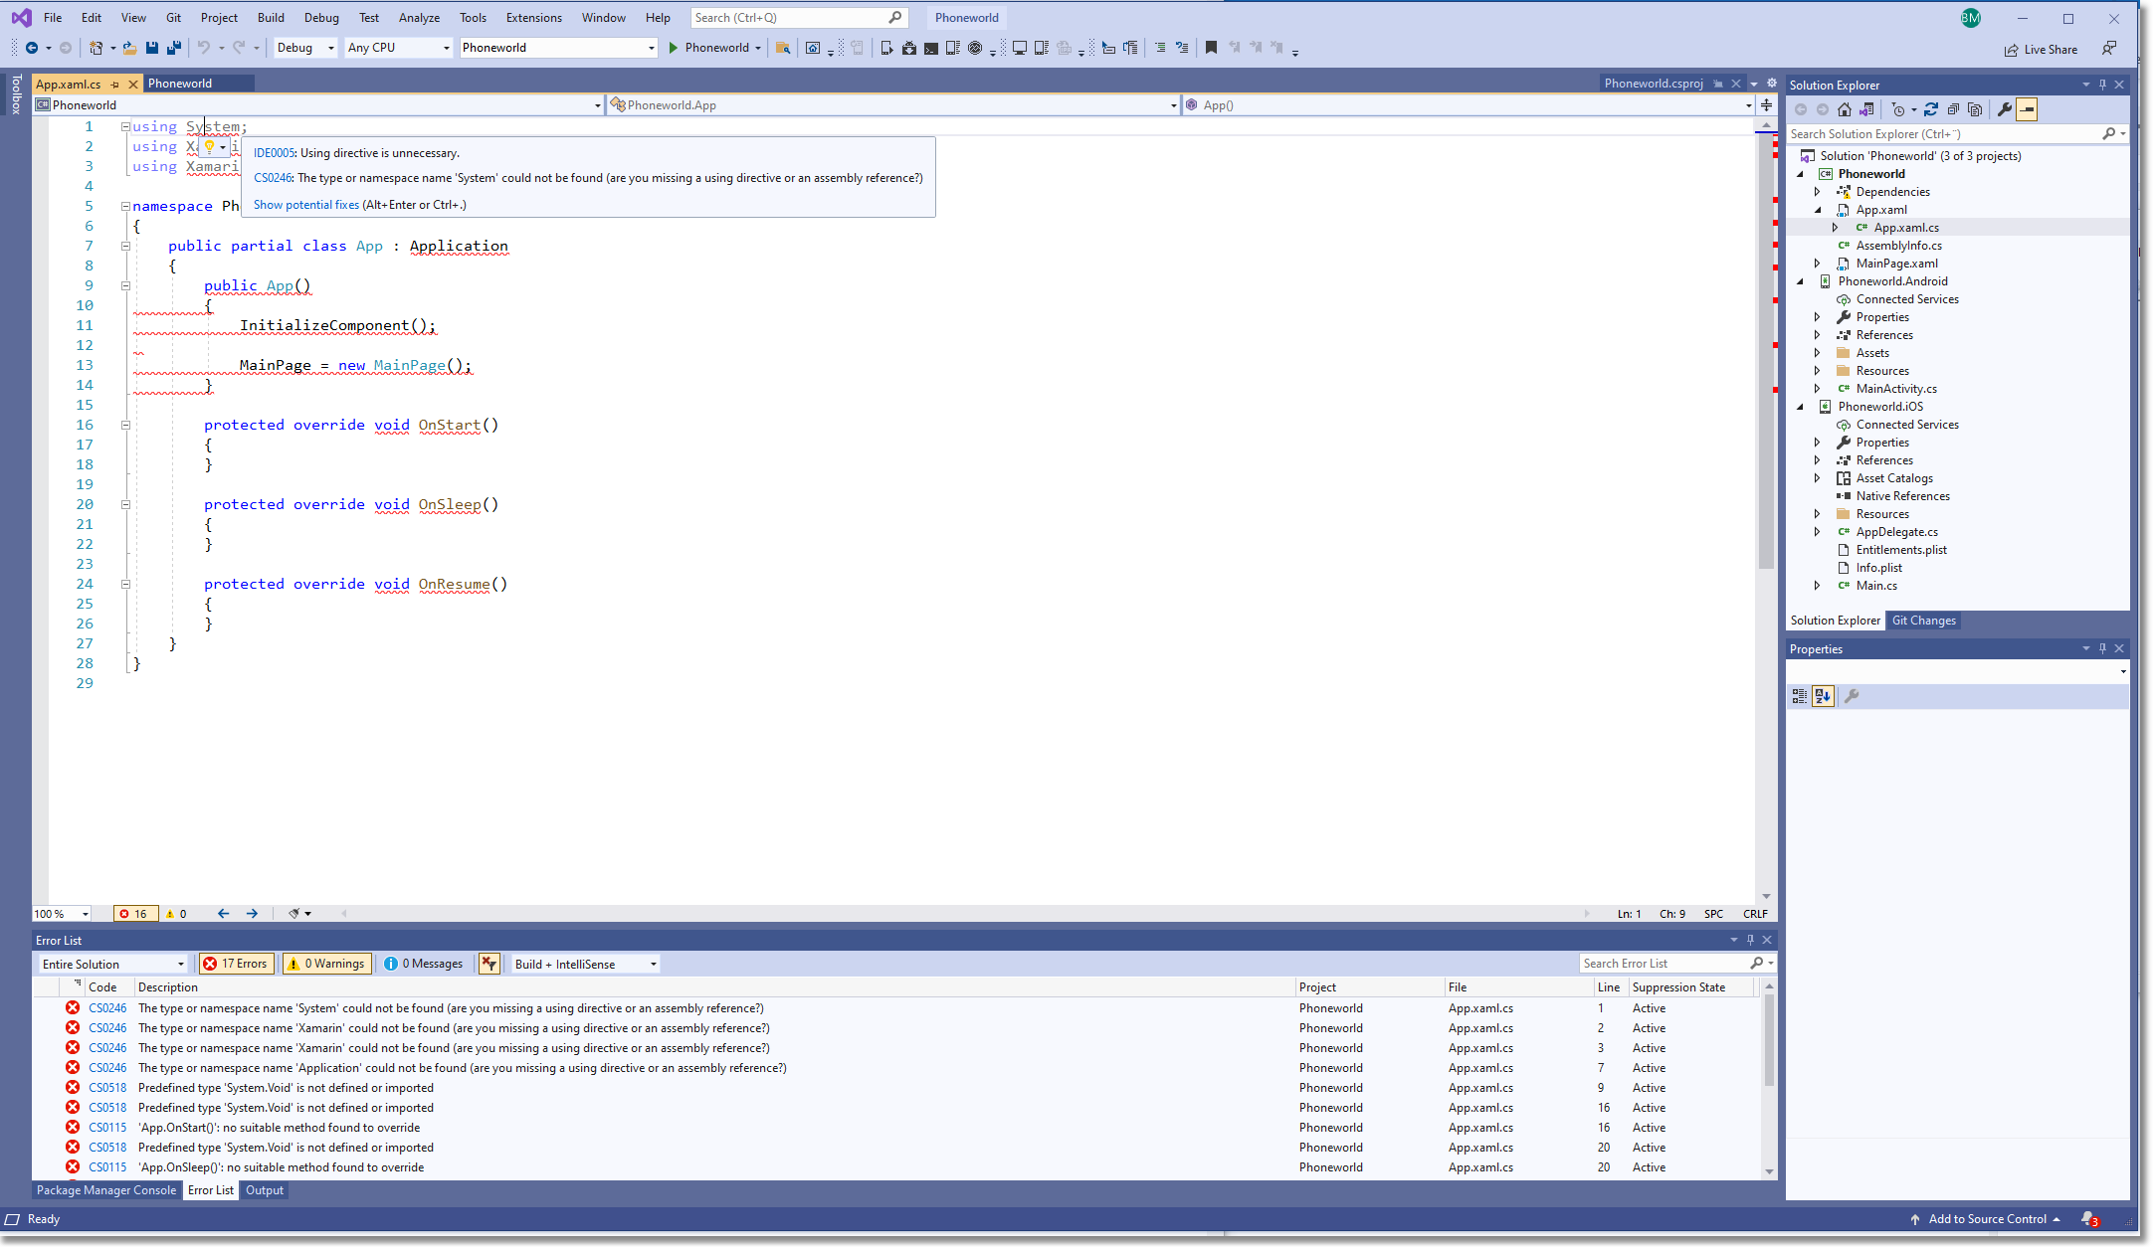Click the MainPage.xaml tree item
2154x1250 pixels.
click(x=1896, y=262)
